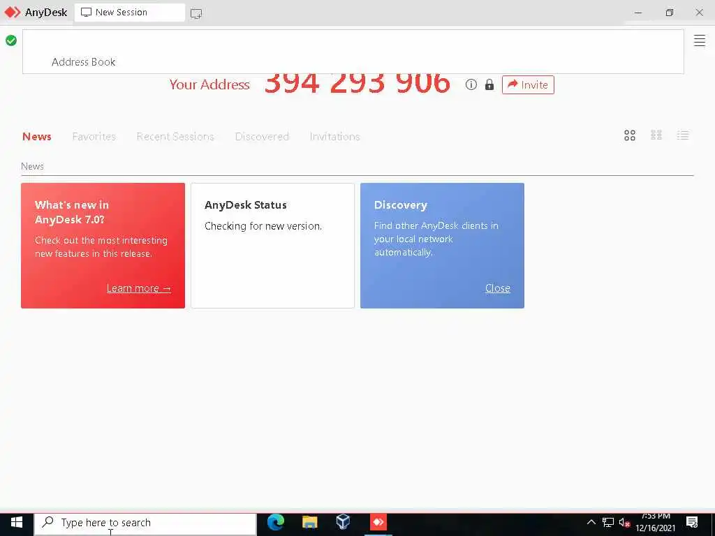Open the notification center

point(692,522)
